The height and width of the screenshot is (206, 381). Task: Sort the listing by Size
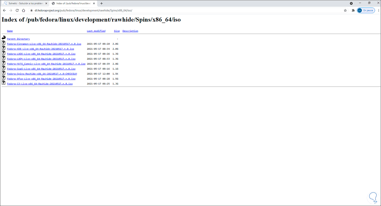pyautogui.click(x=117, y=31)
